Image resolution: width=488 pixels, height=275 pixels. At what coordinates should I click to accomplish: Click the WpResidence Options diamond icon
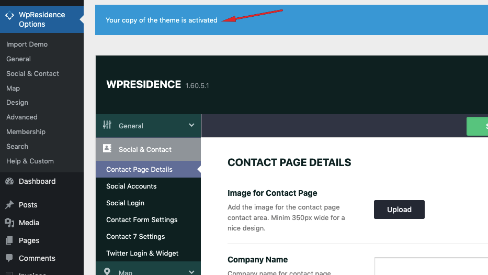pos(9,15)
